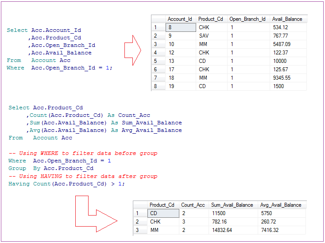Click 'Count_Acc' alias in query

click(134, 116)
